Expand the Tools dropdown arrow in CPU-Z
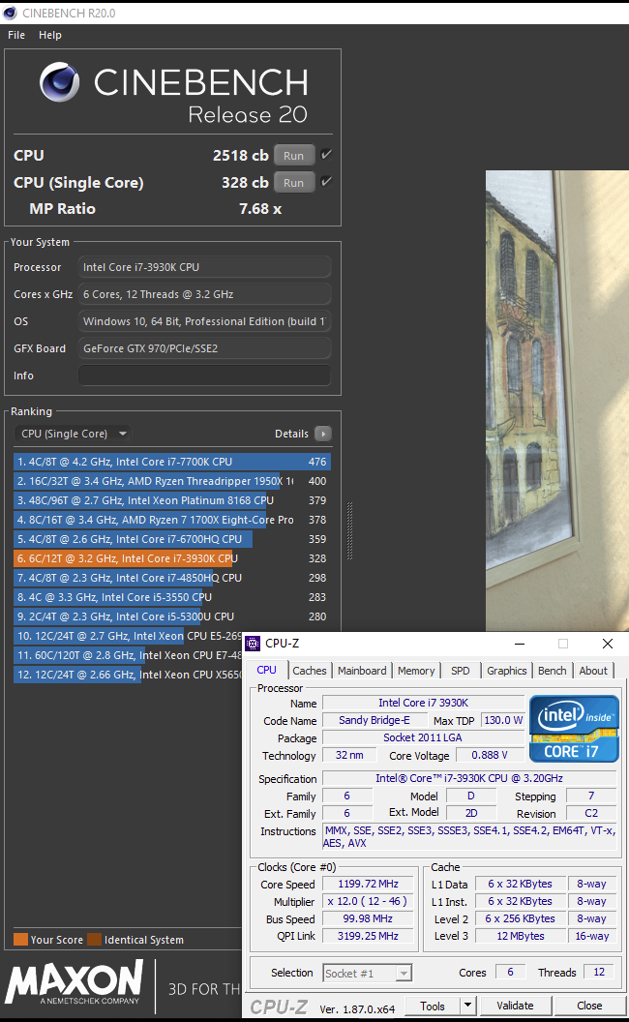This screenshot has width=629, height=1022. (467, 1006)
